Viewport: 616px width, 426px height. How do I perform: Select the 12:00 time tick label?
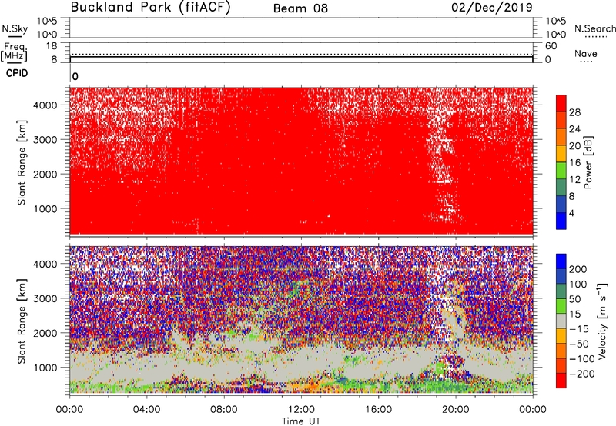(x=301, y=410)
